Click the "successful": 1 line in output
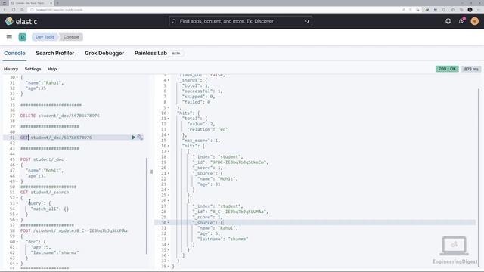 [203, 91]
